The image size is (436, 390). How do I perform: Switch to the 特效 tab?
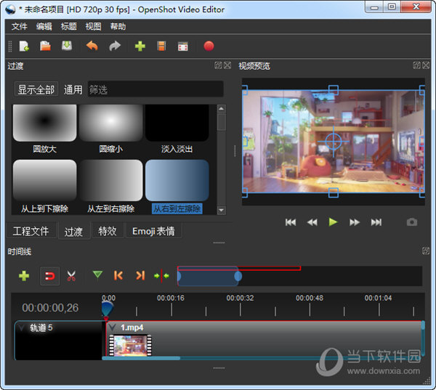click(x=108, y=231)
